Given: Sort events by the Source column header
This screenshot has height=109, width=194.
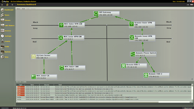Looking at the screenshot, I should pos(47,85).
